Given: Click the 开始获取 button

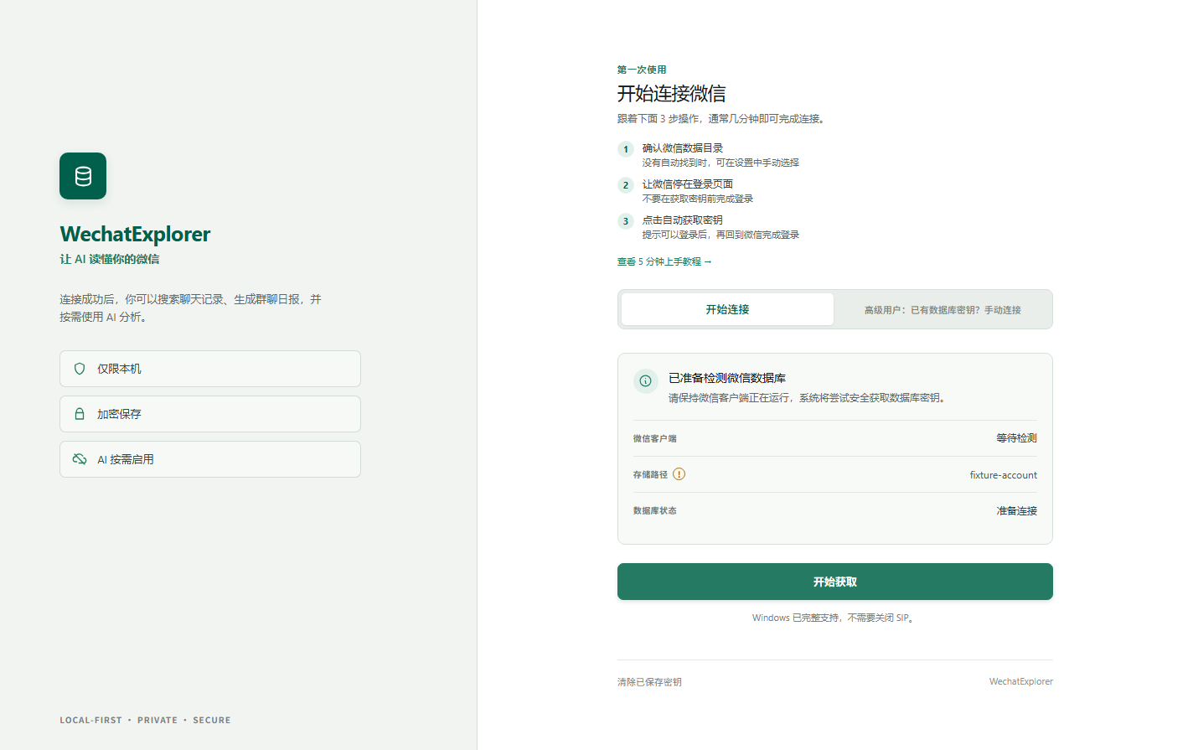Looking at the screenshot, I should click(835, 582).
